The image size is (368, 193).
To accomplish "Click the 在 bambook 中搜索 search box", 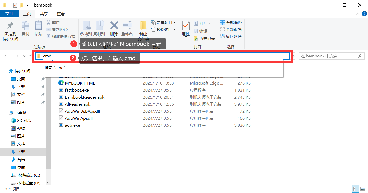I will (331, 56).
